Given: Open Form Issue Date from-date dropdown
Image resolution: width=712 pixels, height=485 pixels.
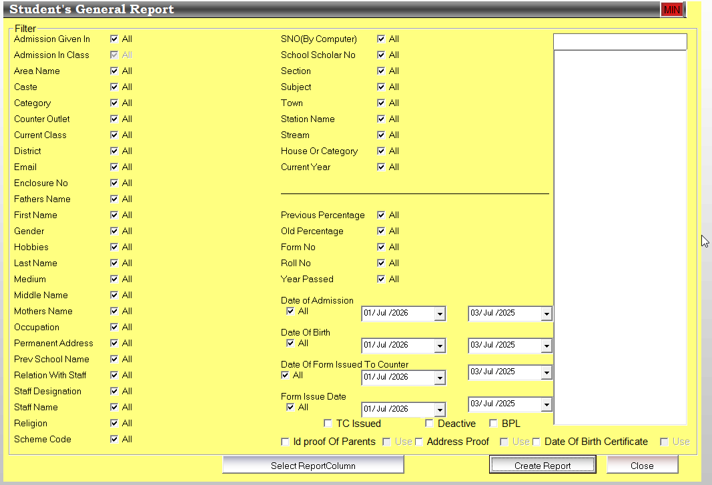Looking at the screenshot, I should pos(440,410).
